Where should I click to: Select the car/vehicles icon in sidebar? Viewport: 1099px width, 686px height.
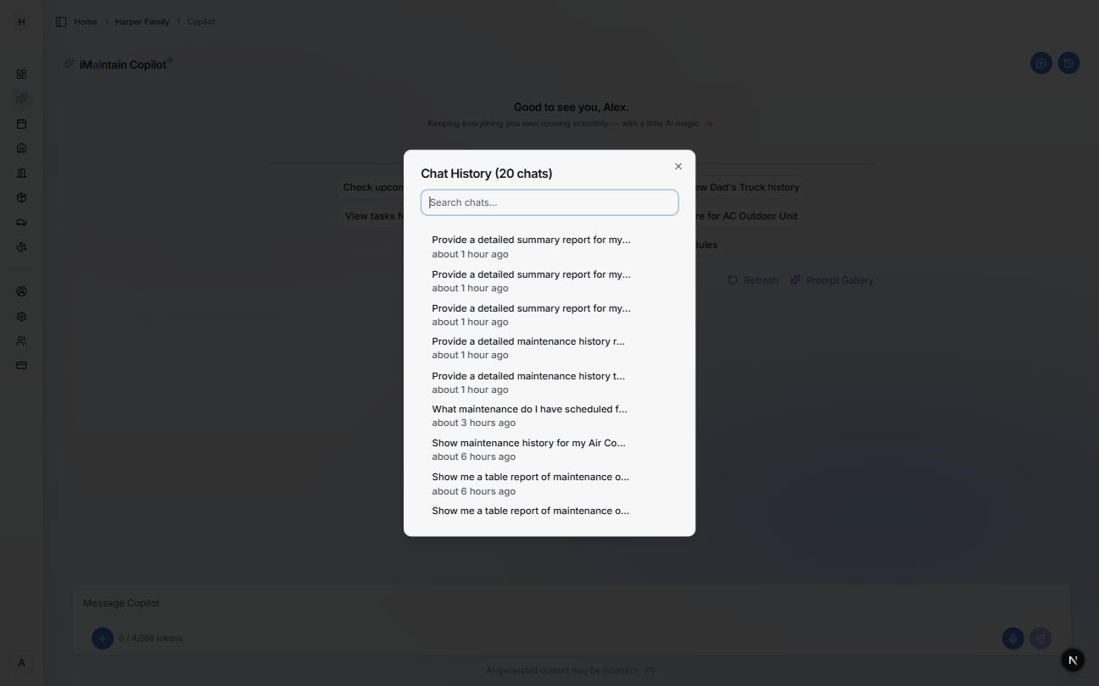tap(21, 222)
